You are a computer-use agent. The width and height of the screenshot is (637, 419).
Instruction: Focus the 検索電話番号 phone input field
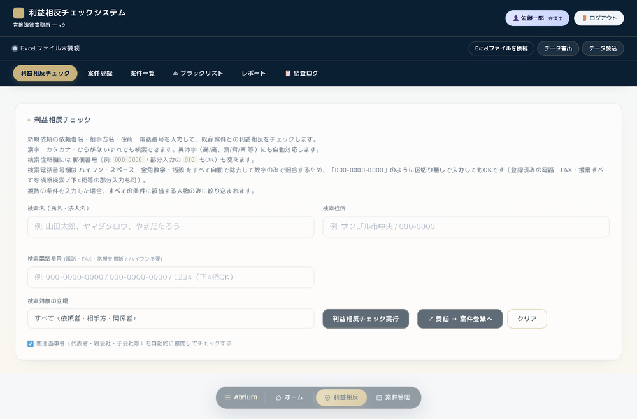click(x=171, y=277)
